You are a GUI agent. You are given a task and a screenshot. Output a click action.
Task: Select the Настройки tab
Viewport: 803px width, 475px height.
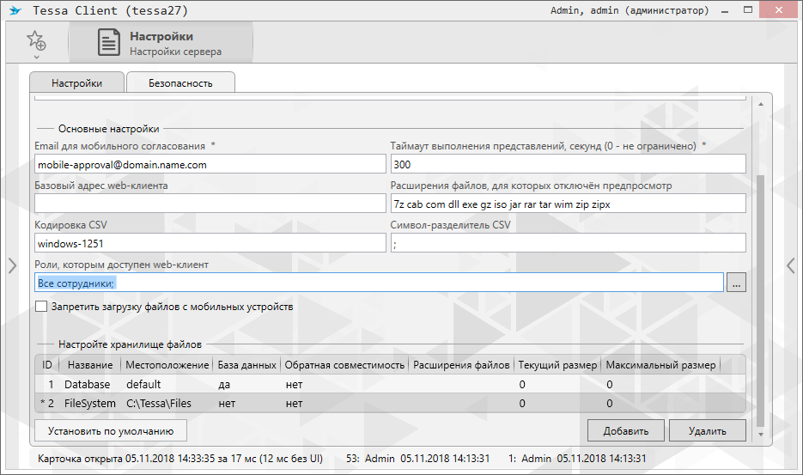coord(76,83)
